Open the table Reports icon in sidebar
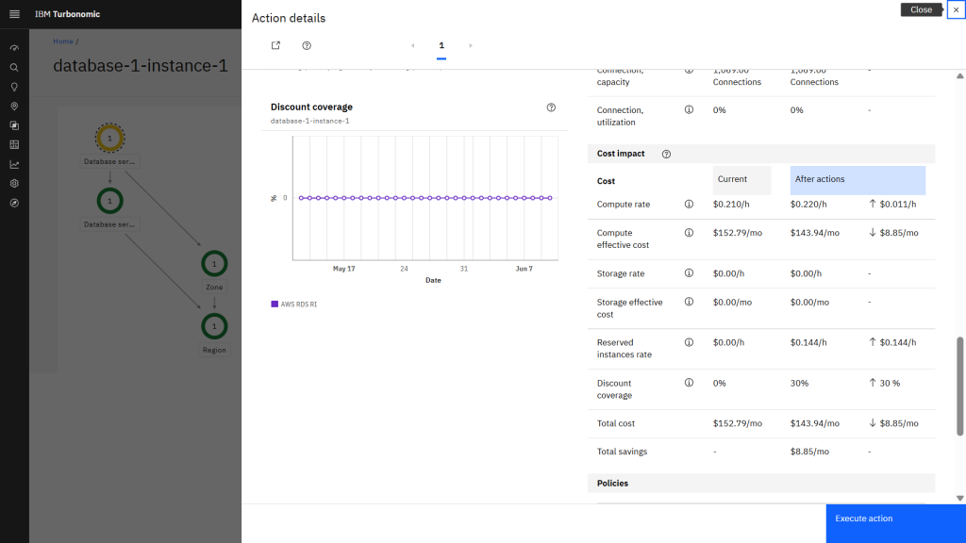966x543 pixels. pos(14,144)
